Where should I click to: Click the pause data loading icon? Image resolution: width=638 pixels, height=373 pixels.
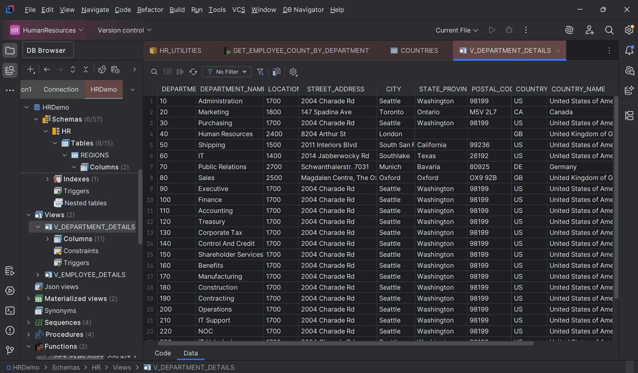(180, 72)
